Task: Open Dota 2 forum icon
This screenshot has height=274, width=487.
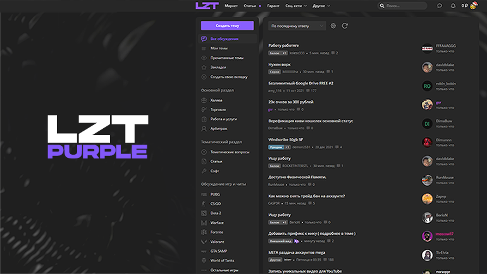Action: (204, 213)
